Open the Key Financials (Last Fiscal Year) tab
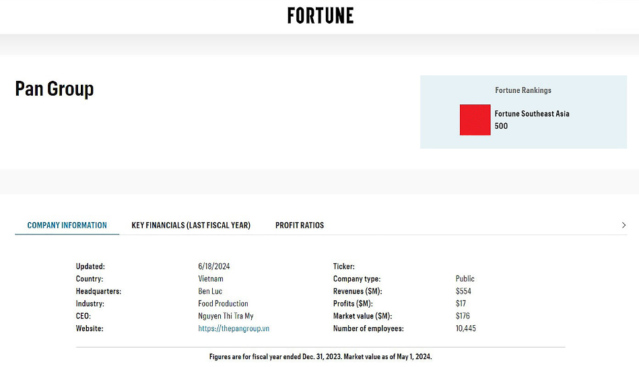 191,226
